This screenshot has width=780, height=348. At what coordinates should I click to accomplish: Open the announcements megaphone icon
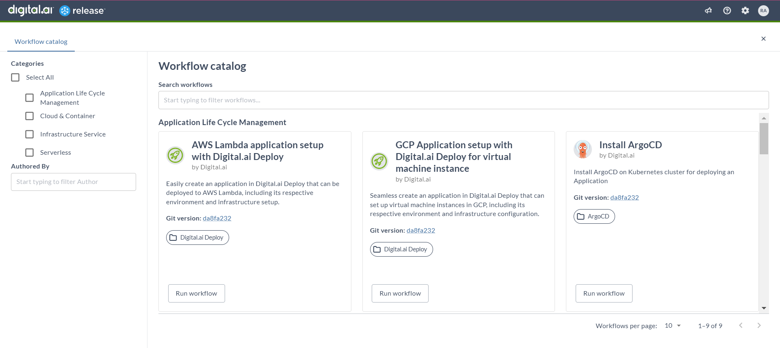tap(708, 11)
